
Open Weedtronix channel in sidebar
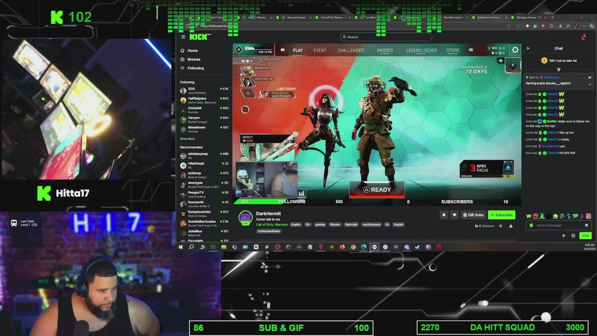(x=204, y=129)
